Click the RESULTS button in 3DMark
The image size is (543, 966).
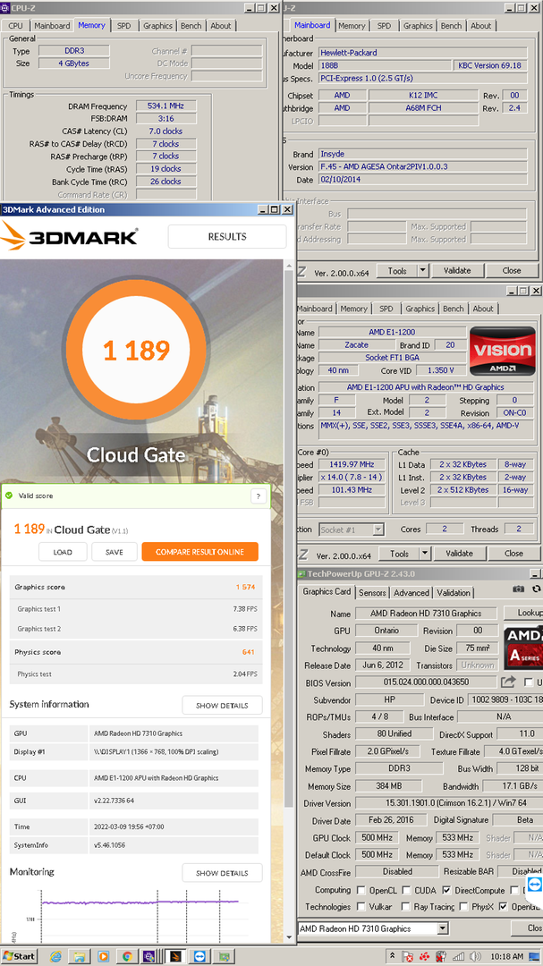[x=227, y=236]
